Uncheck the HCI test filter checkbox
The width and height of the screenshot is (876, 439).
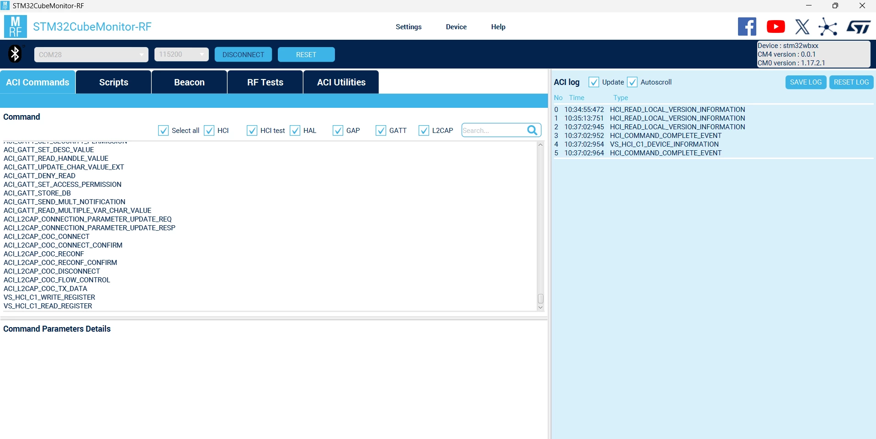point(252,131)
